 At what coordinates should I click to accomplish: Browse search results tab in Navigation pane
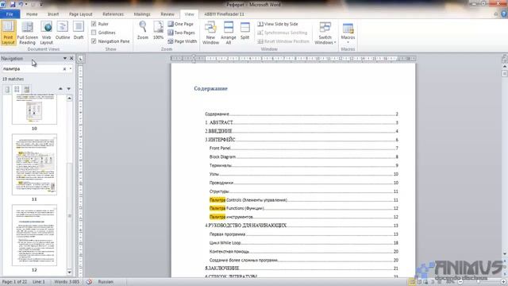(26, 89)
